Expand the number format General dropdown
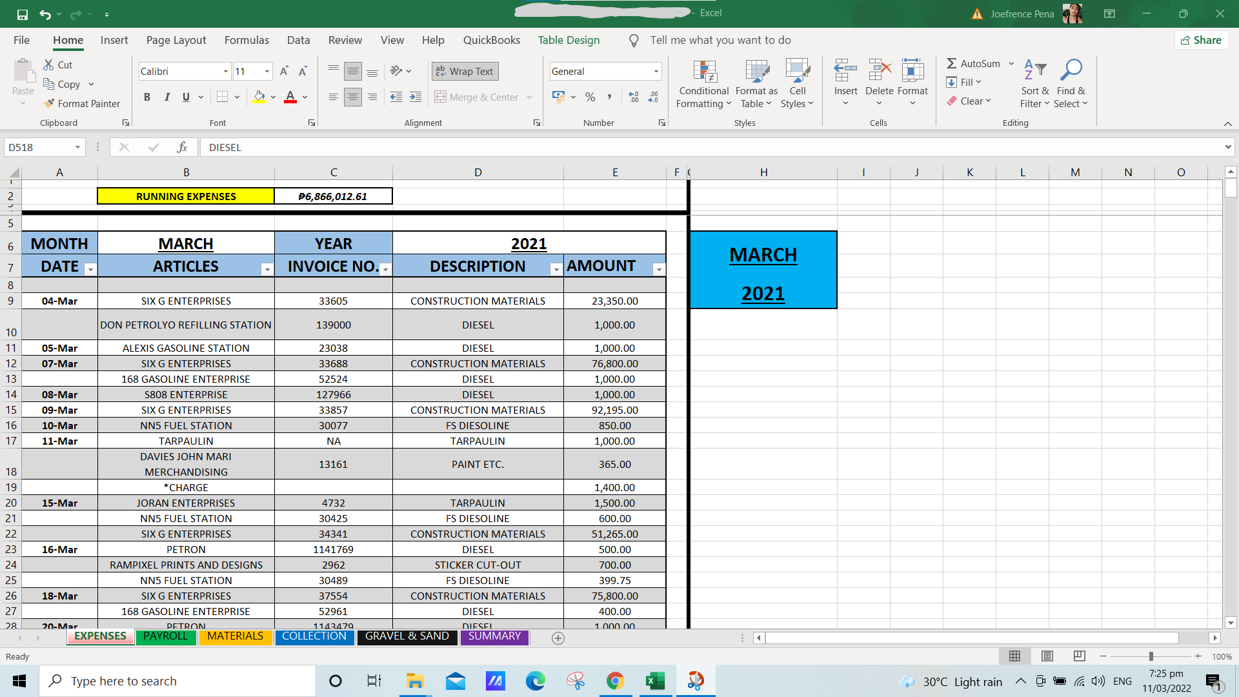 656,71
